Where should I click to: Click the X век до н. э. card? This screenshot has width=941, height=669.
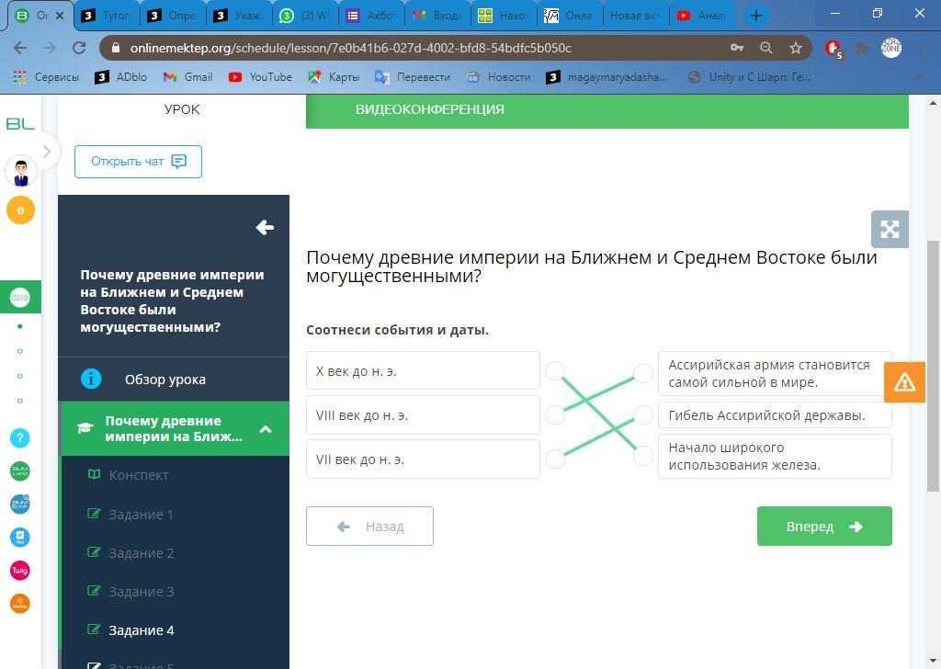coord(423,371)
